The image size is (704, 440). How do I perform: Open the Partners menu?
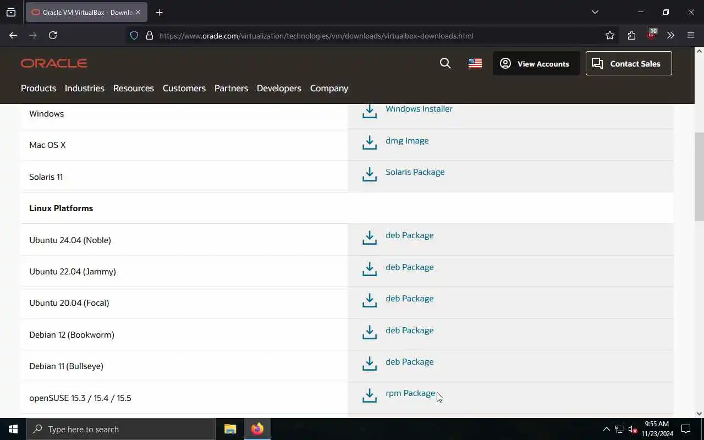[x=231, y=88]
